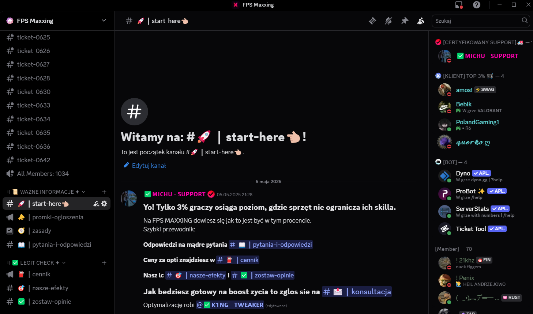Screen dimensions: 533x314
Task: Open MICHU - SUPPORT message avatar
Action: click(x=129, y=198)
